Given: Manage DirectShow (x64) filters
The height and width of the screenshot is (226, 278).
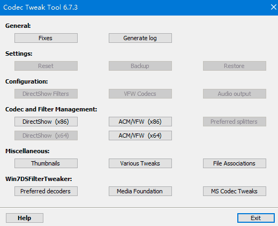Looking at the screenshot, I should [x=46, y=135].
